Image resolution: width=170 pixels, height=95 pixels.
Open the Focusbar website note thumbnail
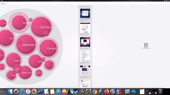click(x=85, y=28)
